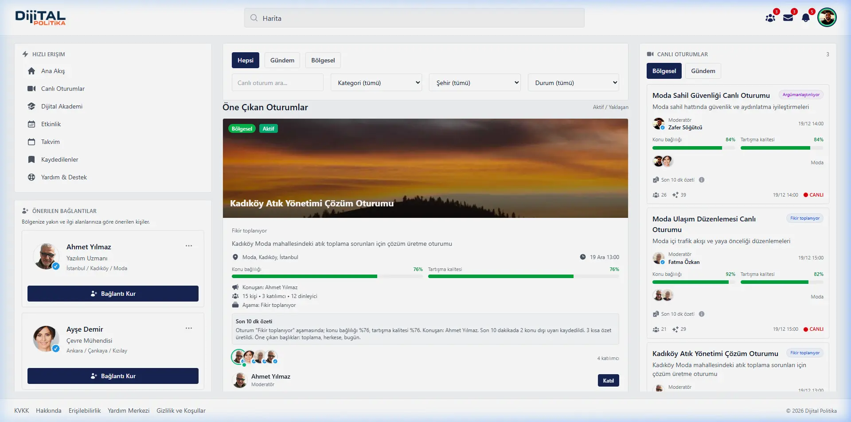Toggle the Bölgesel filter in center panel

tap(323, 61)
